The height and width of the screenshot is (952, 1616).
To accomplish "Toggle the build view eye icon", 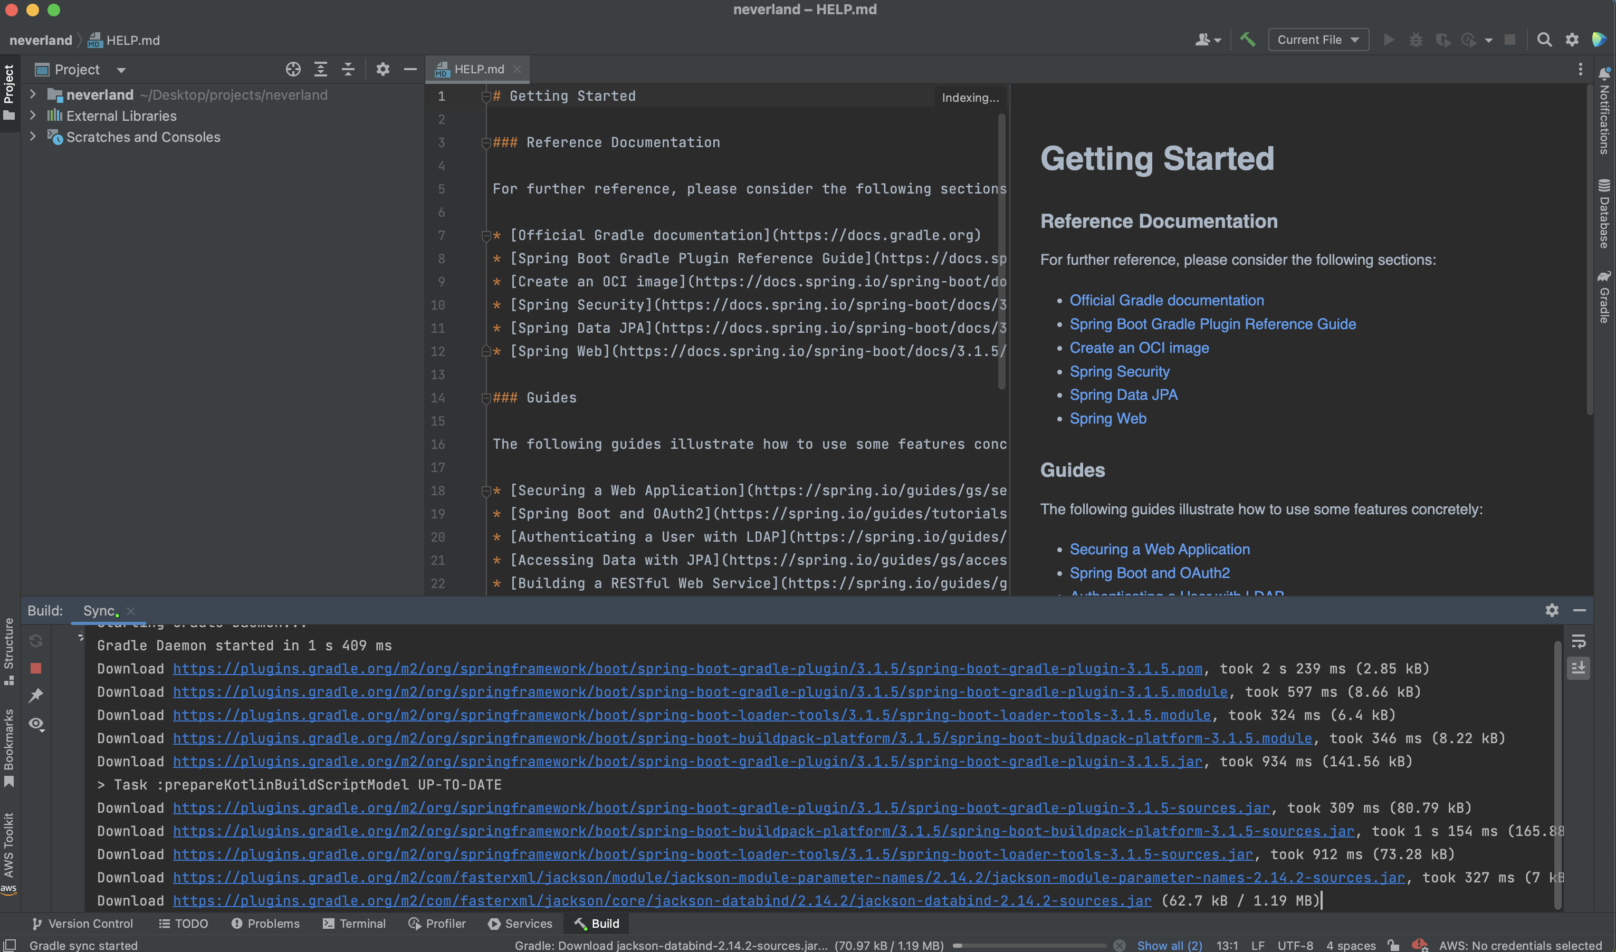I will point(36,724).
